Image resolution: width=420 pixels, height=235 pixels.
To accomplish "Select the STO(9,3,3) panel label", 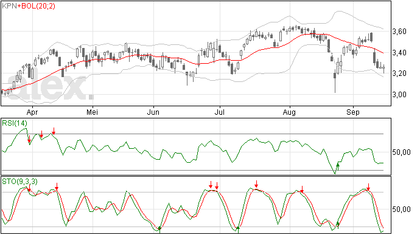I will [x=19, y=182].
